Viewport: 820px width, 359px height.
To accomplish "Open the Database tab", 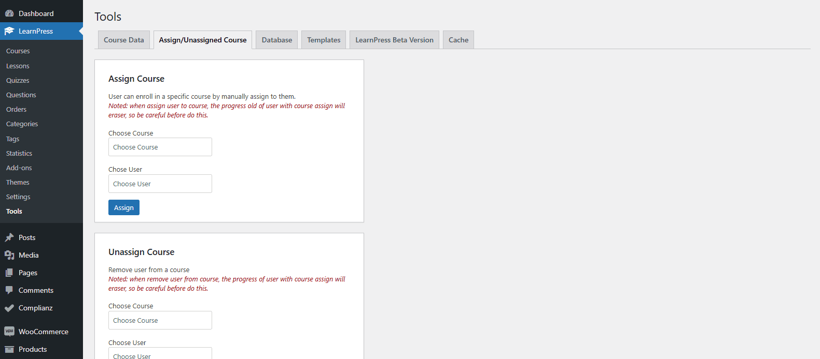I will pyautogui.click(x=276, y=40).
